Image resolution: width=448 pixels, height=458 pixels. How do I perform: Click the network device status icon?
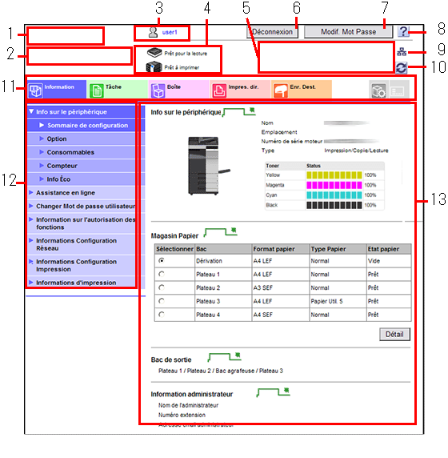click(402, 52)
